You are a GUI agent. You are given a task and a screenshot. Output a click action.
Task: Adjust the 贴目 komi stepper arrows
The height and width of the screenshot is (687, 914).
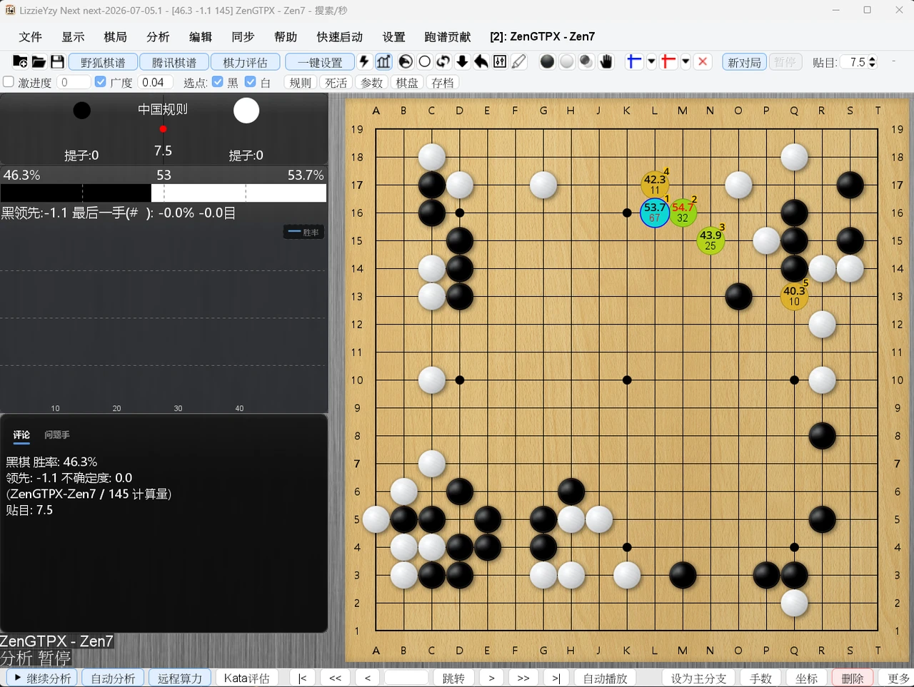click(x=872, y=62)
